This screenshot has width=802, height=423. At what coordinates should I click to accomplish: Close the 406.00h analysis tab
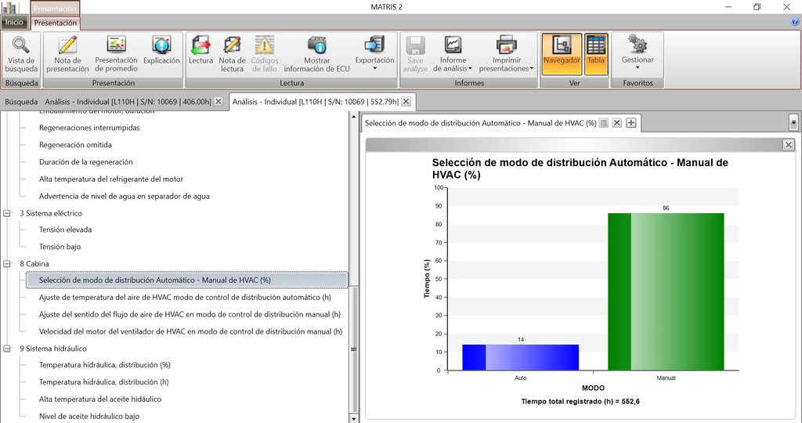coord(219,101)
